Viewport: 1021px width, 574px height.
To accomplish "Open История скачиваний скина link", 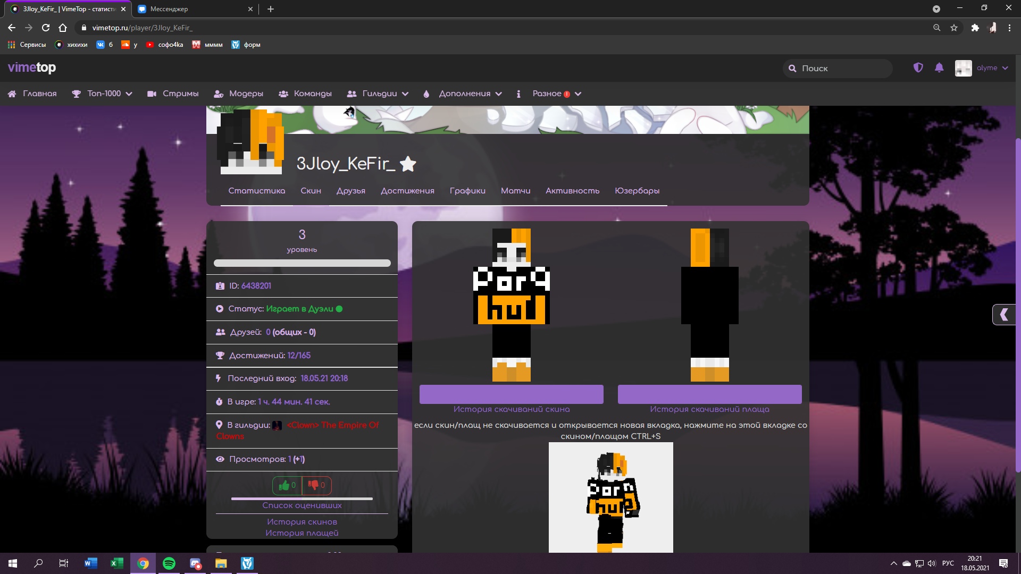I will click(512, 409).
